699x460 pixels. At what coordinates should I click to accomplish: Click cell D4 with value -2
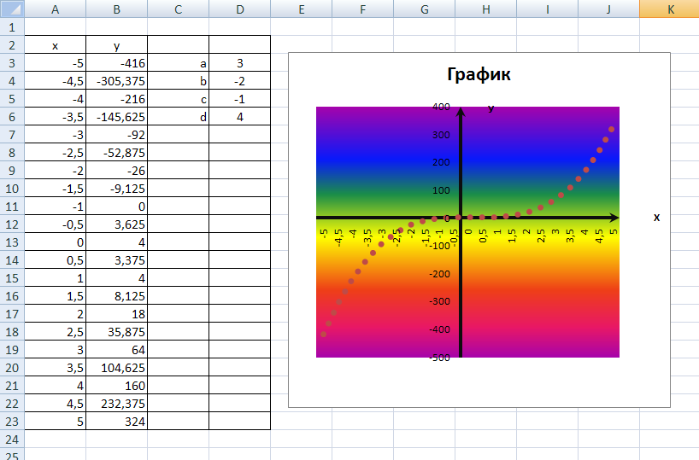click(x=239, y=81)
